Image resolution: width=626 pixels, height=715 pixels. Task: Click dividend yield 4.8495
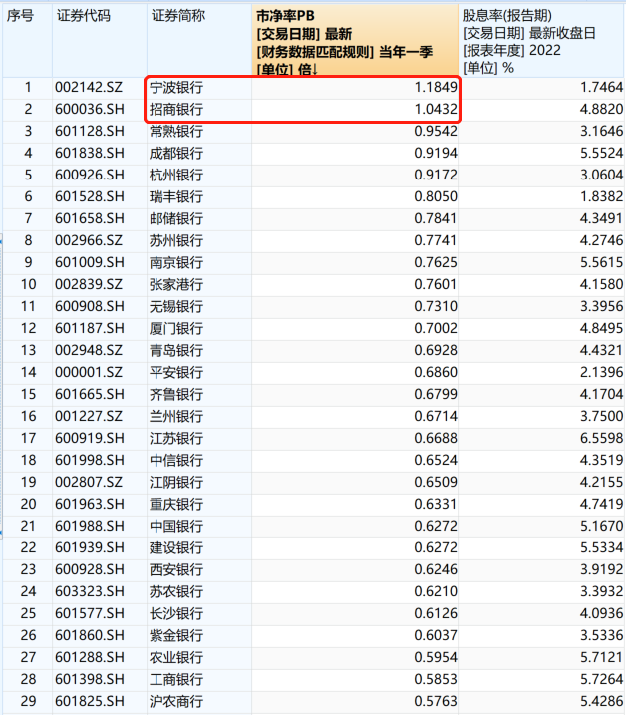point(601,328)
